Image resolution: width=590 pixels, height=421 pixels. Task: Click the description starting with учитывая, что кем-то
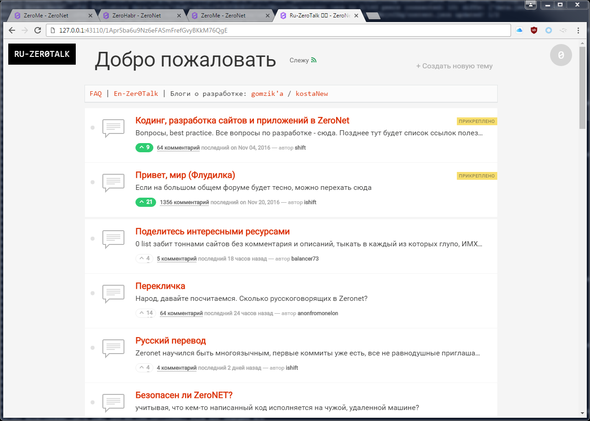click(x=277, y=408)
